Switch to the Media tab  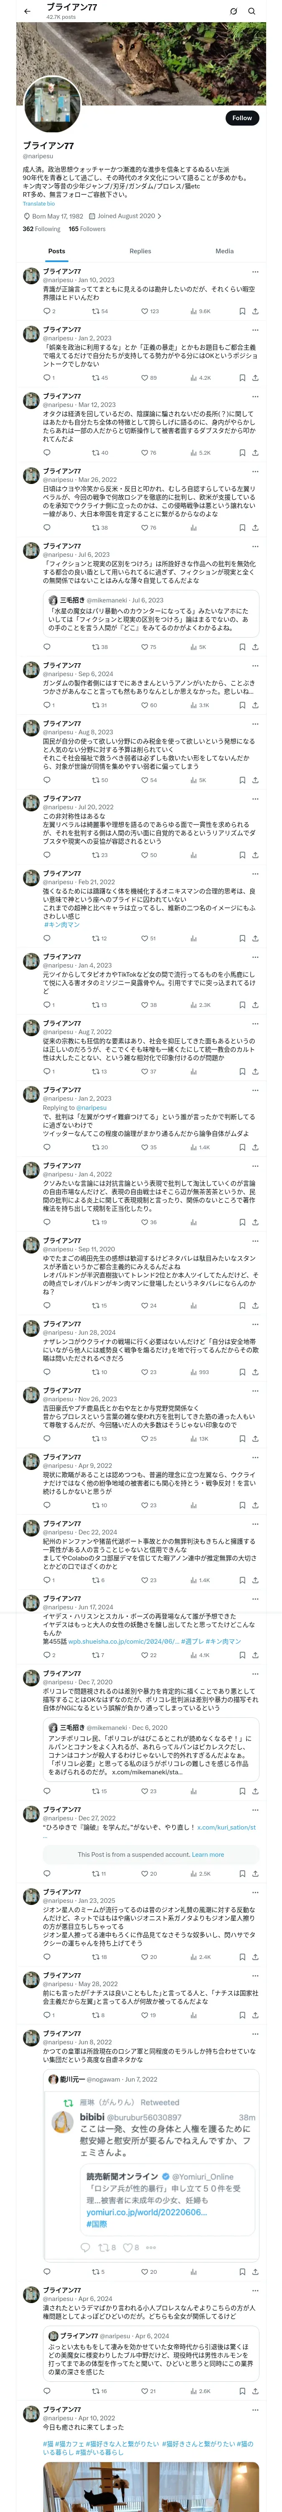pos(225,251)
